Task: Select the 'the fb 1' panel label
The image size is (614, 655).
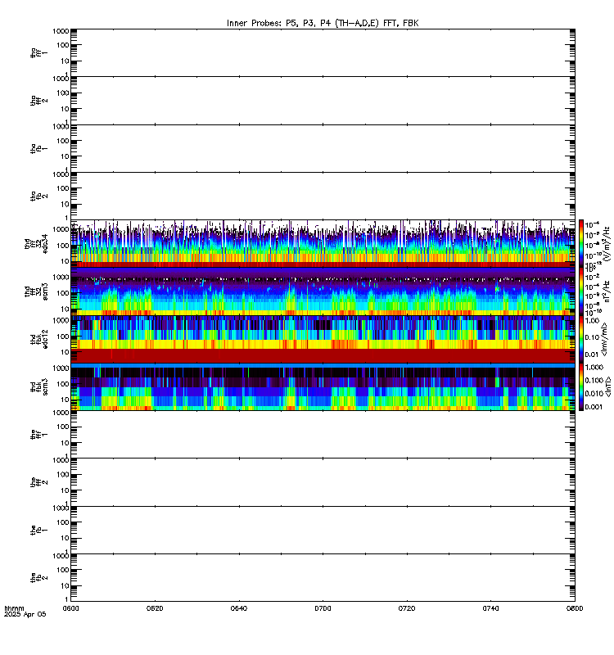Action: pos(38,530)
